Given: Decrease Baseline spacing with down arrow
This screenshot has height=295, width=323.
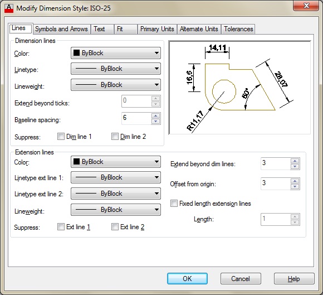Looking at the screenshot, I should tap(156, 122).
